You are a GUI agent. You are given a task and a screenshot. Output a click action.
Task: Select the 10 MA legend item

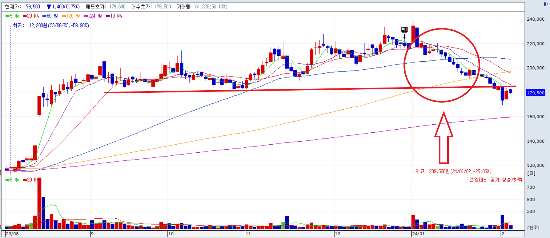click(114, 16)
